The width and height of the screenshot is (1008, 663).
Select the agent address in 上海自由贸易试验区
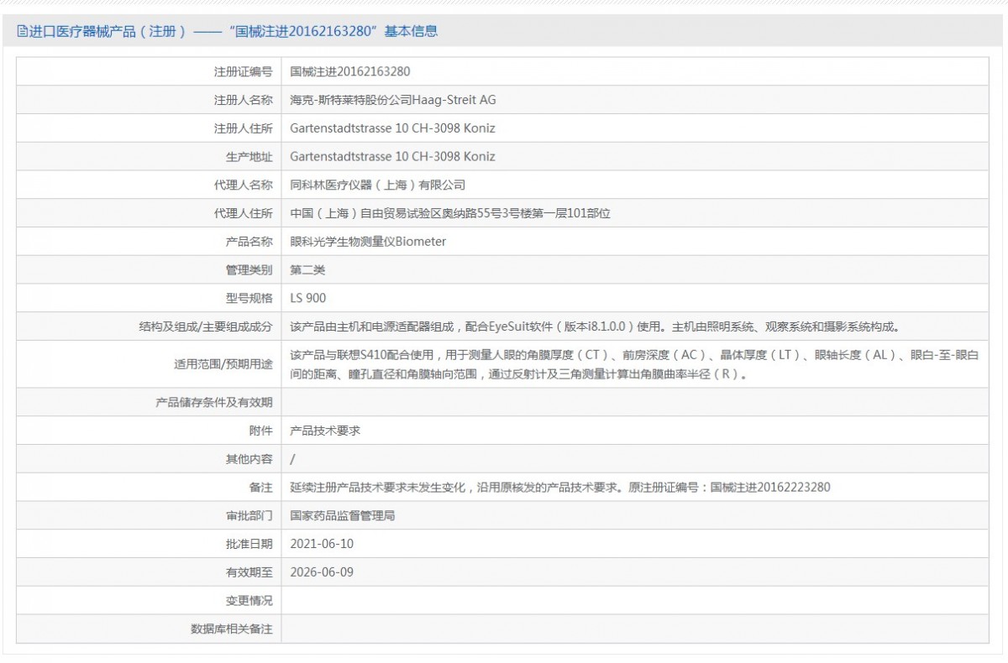tap(450, 213)
